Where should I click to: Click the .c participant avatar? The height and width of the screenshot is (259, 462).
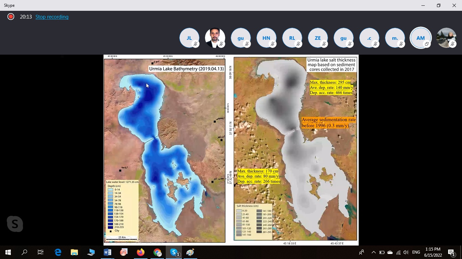point(369,38)
